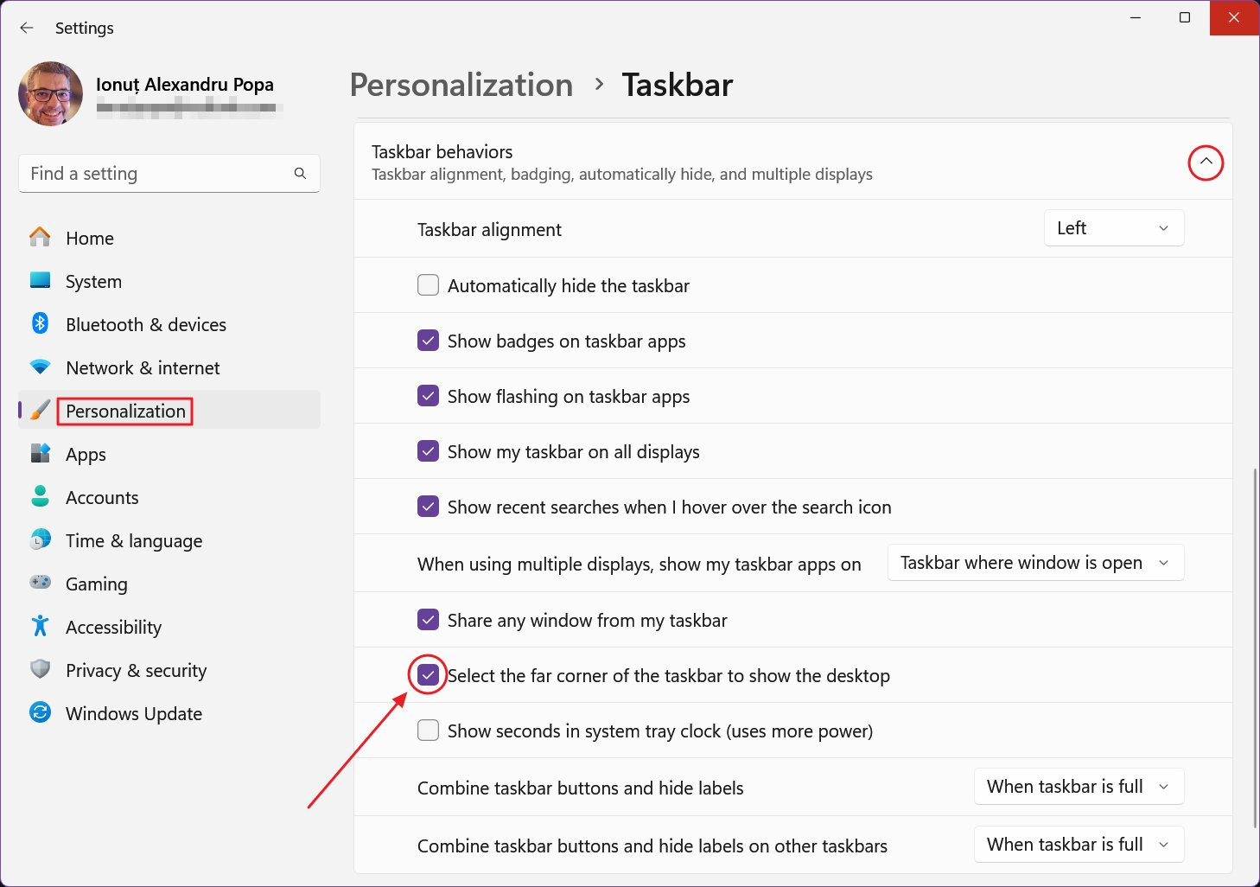Click the Personalization paintbrush icon
Image resolution: width=1260 pixels, height=887 pixels.
point(40,411)
